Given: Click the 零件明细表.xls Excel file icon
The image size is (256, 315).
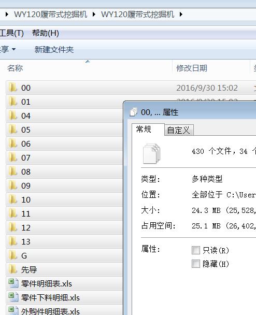Looking at the screenshot, I should (x=13, y=283).
